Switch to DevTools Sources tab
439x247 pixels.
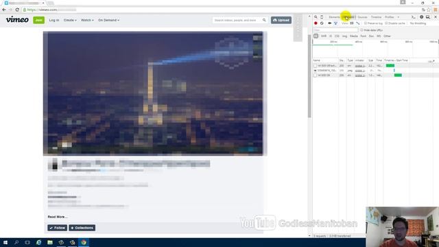(x=362, y=17)
